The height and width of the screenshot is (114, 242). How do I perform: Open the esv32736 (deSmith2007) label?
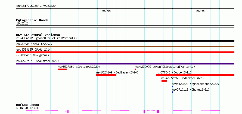(34, 44)
